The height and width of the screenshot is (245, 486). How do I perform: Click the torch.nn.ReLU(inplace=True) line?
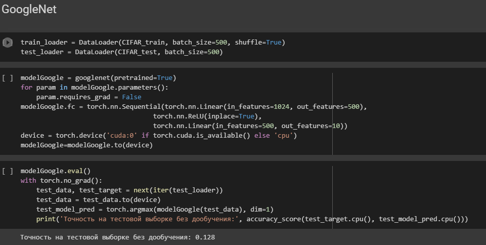tap(207, 116)
